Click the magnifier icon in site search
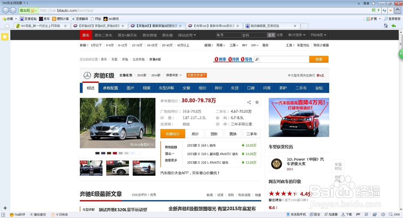The height and width of the screenshot is (218, 403). [257, 59]
